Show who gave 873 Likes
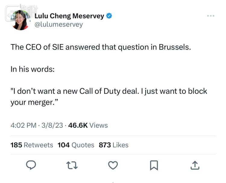Image resolution: width=226 pixels, height=183 pixels. 114,145
